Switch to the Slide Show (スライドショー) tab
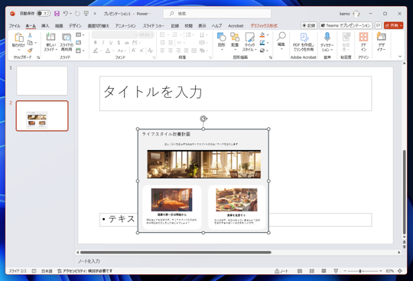Image resolution: width=413 pixels, height=281 pixels. click(x=154, y=25)
